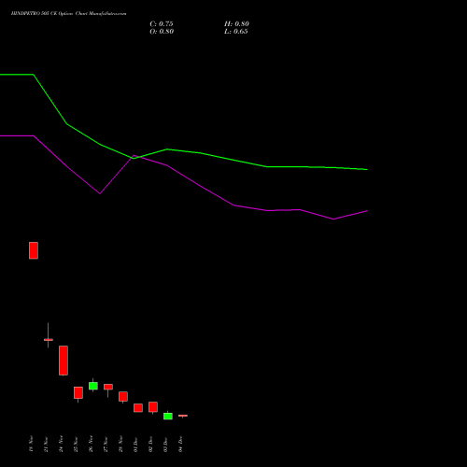Select the low value L: 0.65
467x467 pixels.
[x=236, y=32]
